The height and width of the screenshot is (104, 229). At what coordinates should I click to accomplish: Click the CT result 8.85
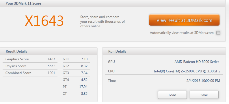pyautogui.click(x=84, y=94)
